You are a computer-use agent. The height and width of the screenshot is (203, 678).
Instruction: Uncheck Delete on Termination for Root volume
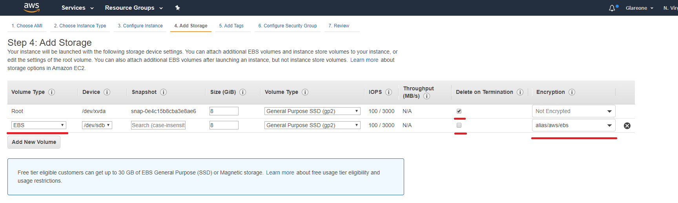459,111
